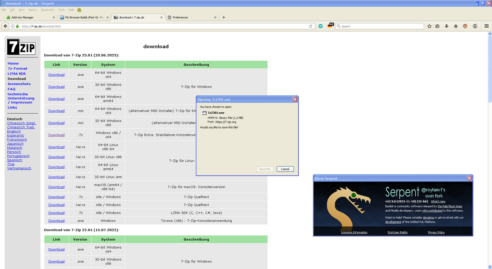Open the FAQ sidebar link
The height and width of the screenshot is (269, 492).
[12, 89]
